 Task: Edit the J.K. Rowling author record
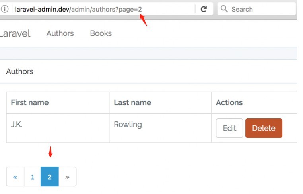pos(229,128)
